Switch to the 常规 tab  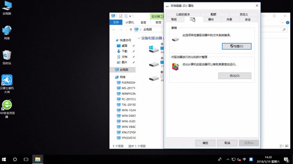pos(174,19)
